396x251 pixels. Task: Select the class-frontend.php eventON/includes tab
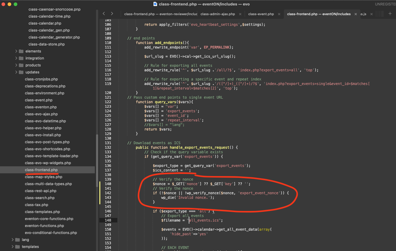click(319, 14)
